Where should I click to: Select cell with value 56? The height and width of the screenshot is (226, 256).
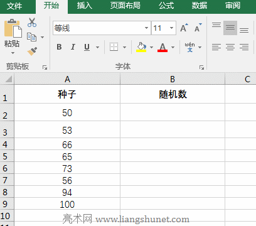click(67, 180)
